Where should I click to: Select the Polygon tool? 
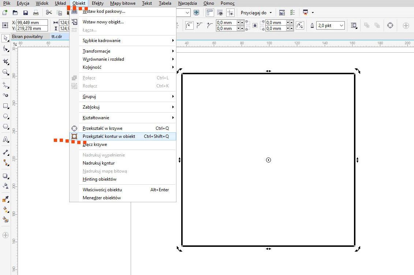pyautogui.click(x=5, y=127)
